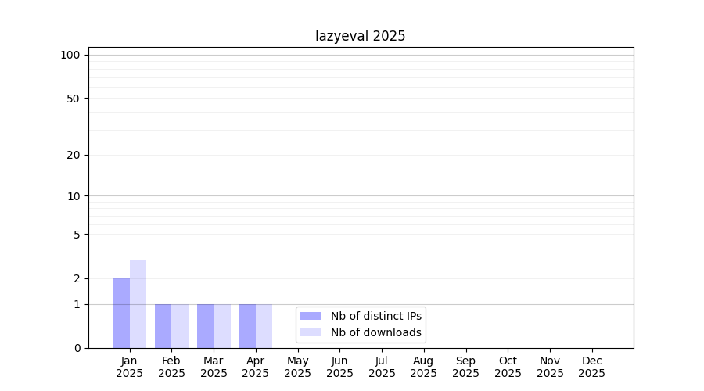Click the 'lazyeval 2025' chart title
Image resolution: width=704 pixels, height=391 pixels.
[360, 36]
